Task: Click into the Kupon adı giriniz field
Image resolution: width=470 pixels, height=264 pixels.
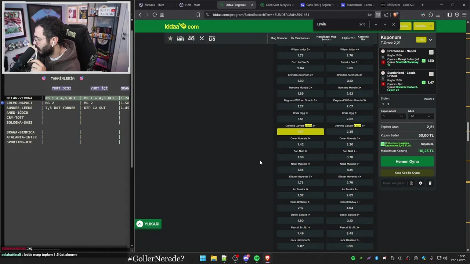Action: (x=394, y=183)
